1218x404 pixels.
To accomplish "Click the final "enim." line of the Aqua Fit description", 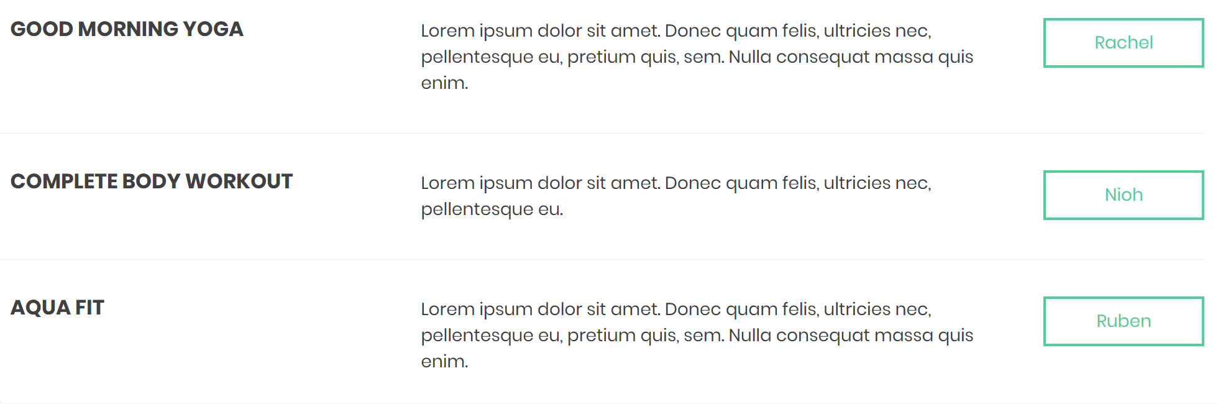I will click(x=444, y=362).
